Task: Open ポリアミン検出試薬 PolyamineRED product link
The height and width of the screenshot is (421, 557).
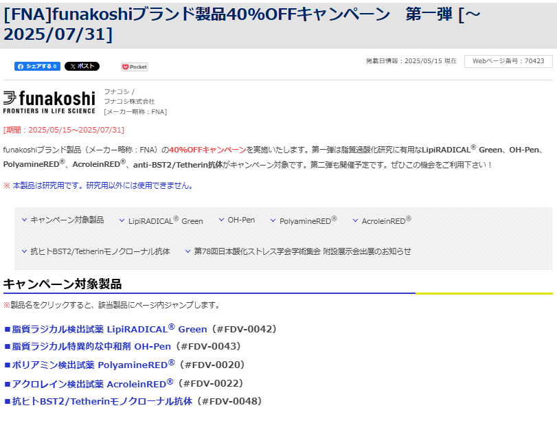Action: coord(93,365)
